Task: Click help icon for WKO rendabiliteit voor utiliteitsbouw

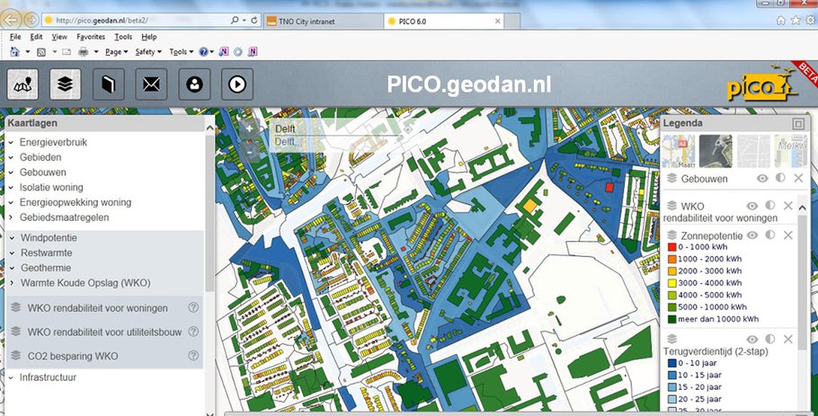Action: pyautogui.click(x=193, y=332)
